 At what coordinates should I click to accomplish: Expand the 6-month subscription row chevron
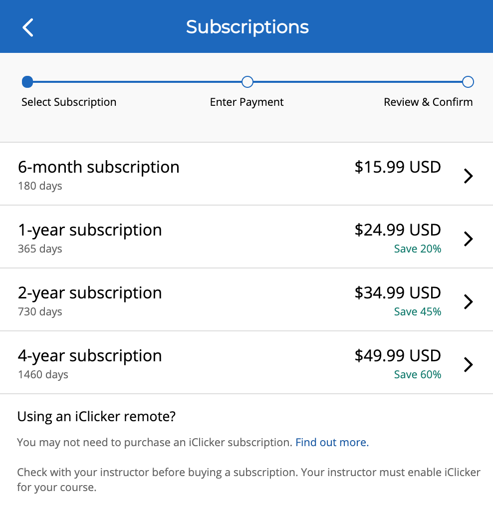click(468, 176)
